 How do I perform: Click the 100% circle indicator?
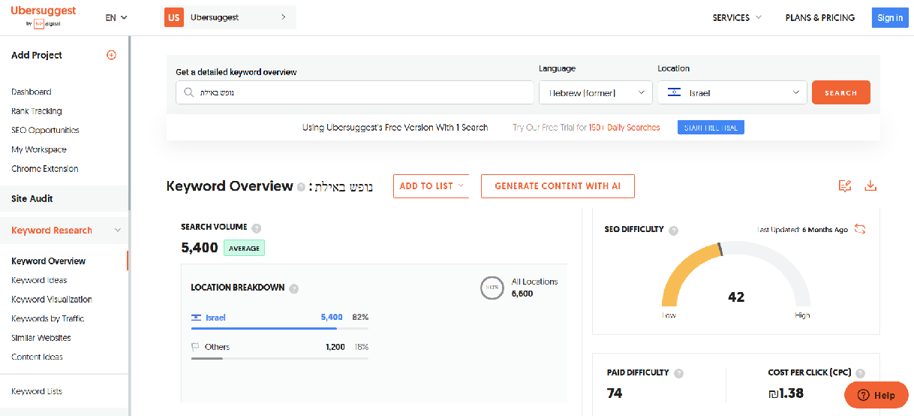[x=492, y=288]
